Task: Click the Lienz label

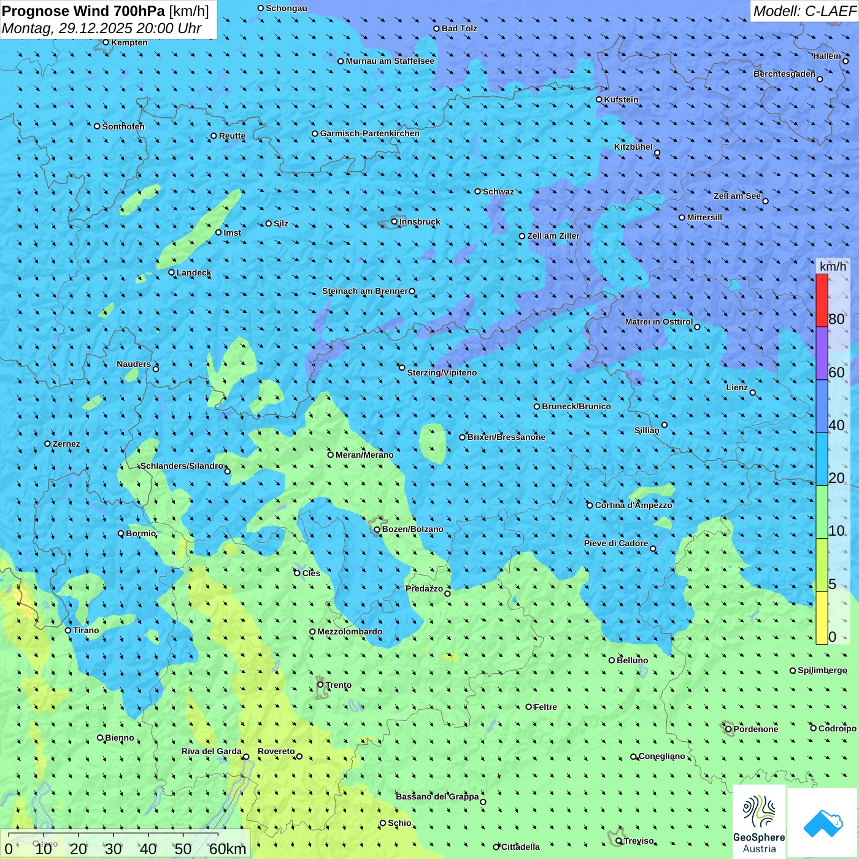Action: point(737,387)
